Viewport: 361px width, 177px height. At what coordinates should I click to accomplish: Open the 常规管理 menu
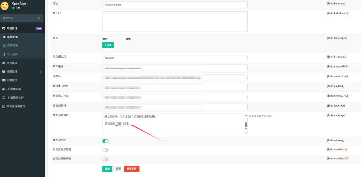coord(22,28)
